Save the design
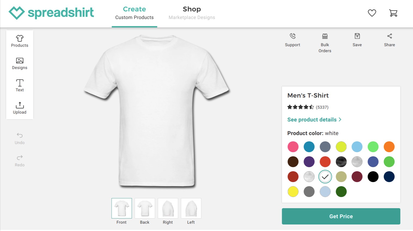The width and height of the screenshot is (413, 231). tap(357, 40)
